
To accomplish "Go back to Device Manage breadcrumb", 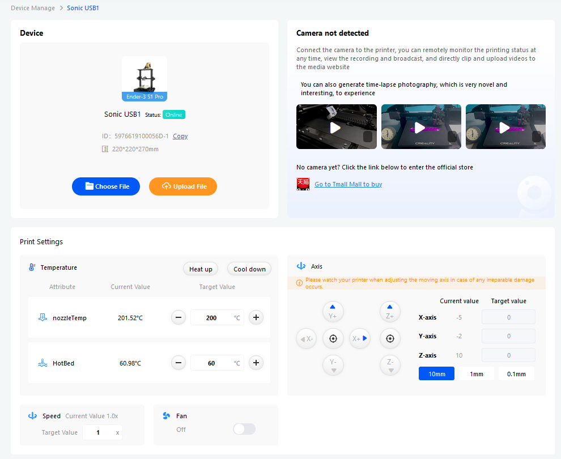I will point(33,8).
